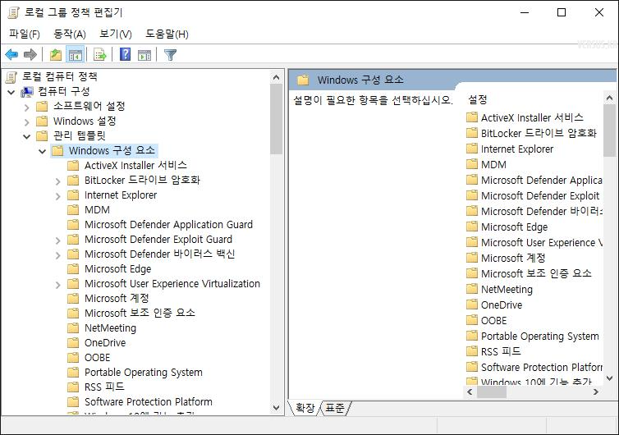Collapse the 컴퓨터 구성 node
Image resolution: width=619 pixels, height=435 pixels.
tap(11, 93)
